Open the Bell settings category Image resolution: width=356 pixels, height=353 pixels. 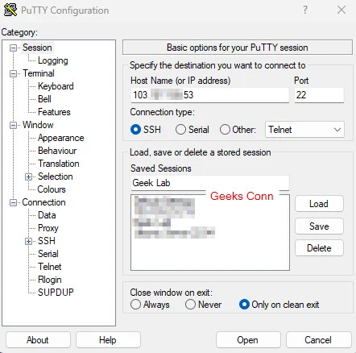(x=44, y=99)
